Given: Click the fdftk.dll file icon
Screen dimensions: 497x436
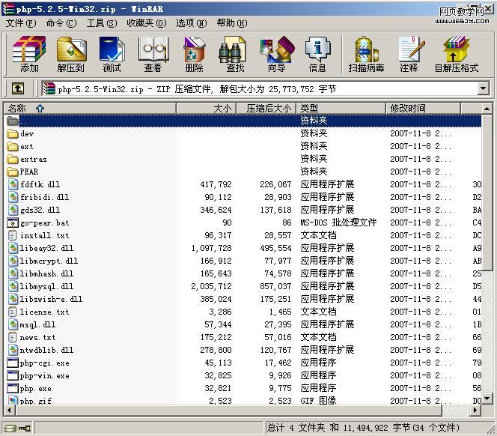Looking at the screenshot, I should tap(13, 184).
